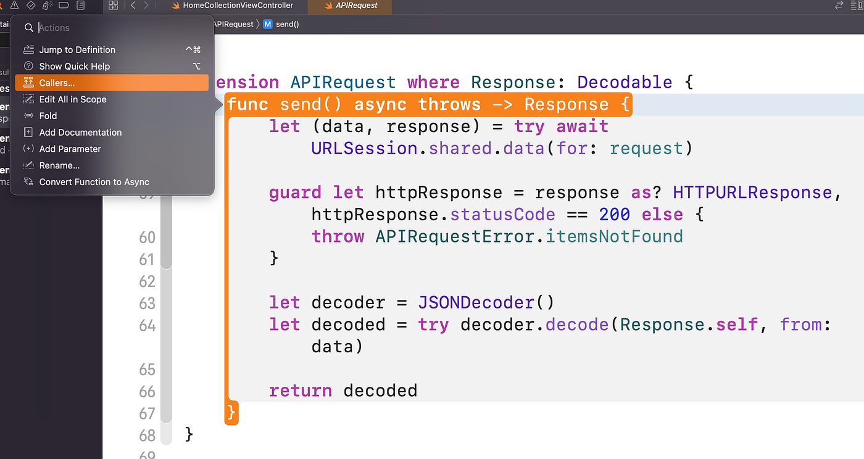The height and width of the screenshot is (459, 864).
Task: Collapse the send() function with Fold
Action: coord(47,115)
